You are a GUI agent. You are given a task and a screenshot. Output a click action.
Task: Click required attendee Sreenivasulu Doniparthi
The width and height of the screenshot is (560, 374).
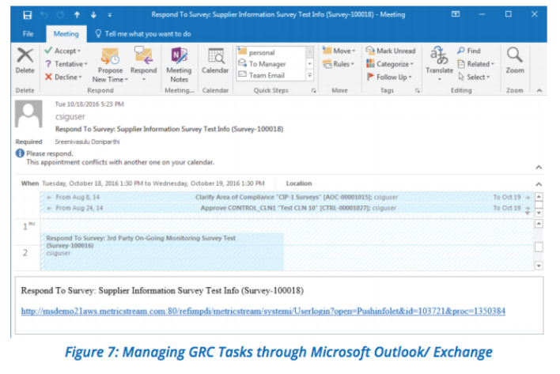87,142
